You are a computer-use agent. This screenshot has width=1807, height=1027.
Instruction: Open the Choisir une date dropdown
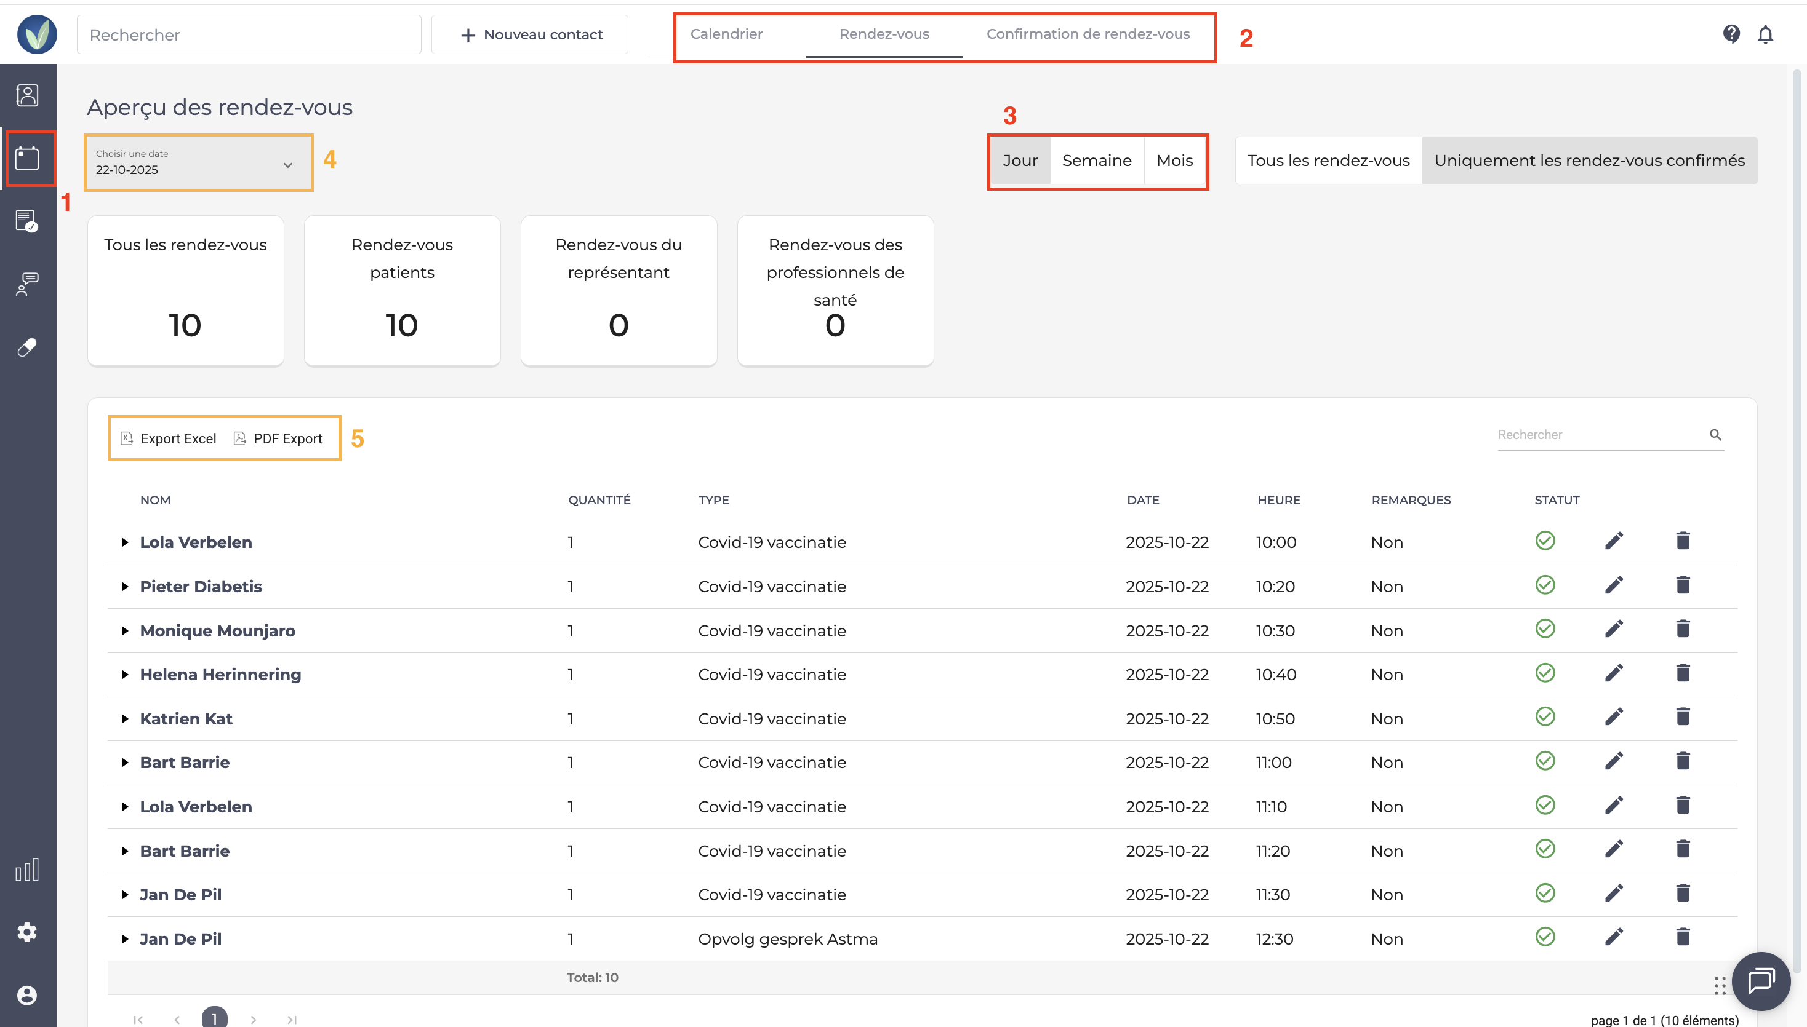198,163
